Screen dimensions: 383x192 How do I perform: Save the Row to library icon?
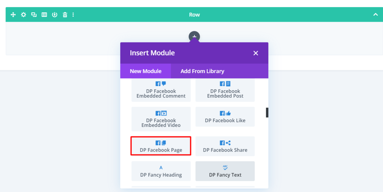(54, 14)
